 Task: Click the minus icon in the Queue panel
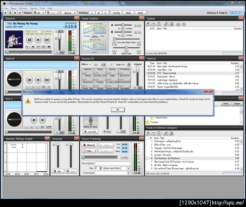(153, 24)
